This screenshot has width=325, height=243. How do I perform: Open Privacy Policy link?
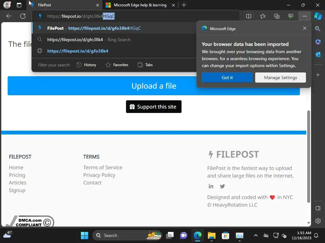point(99,175)
